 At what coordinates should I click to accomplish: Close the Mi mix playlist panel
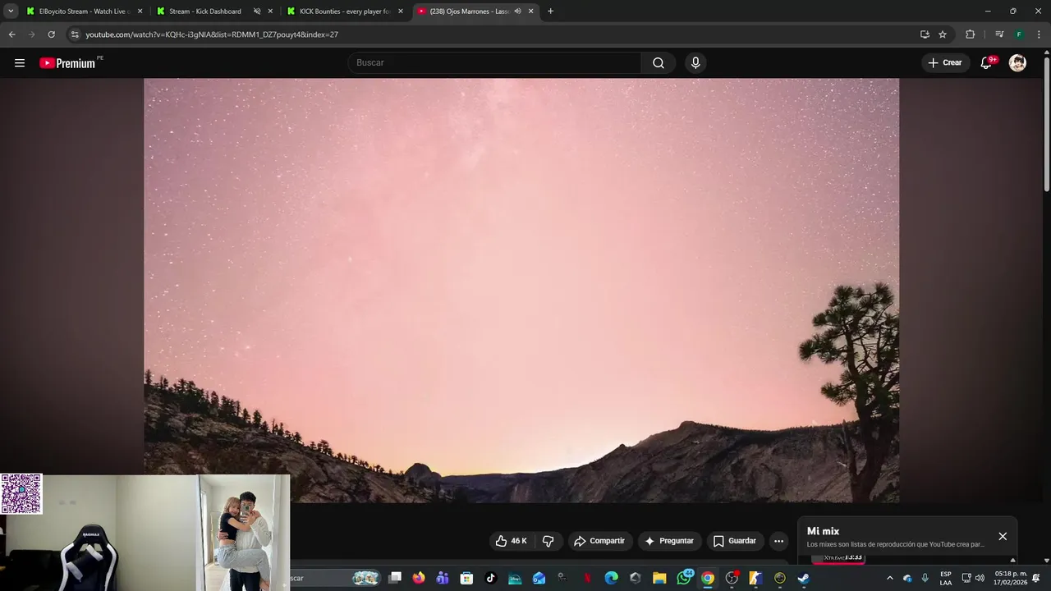[1003, 536]
